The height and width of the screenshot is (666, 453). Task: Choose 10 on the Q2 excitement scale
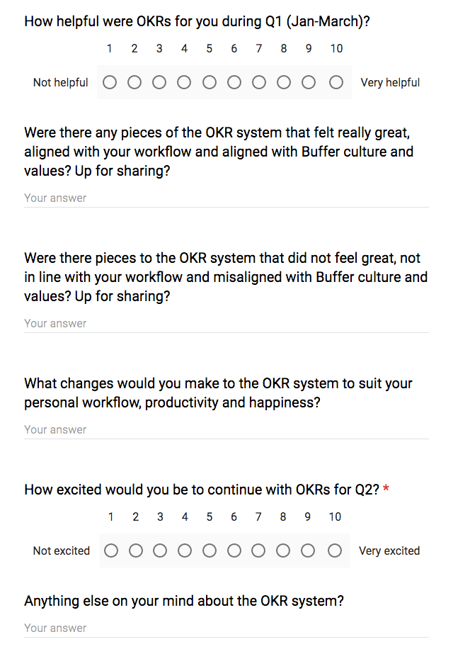click(x=332, y=550)
